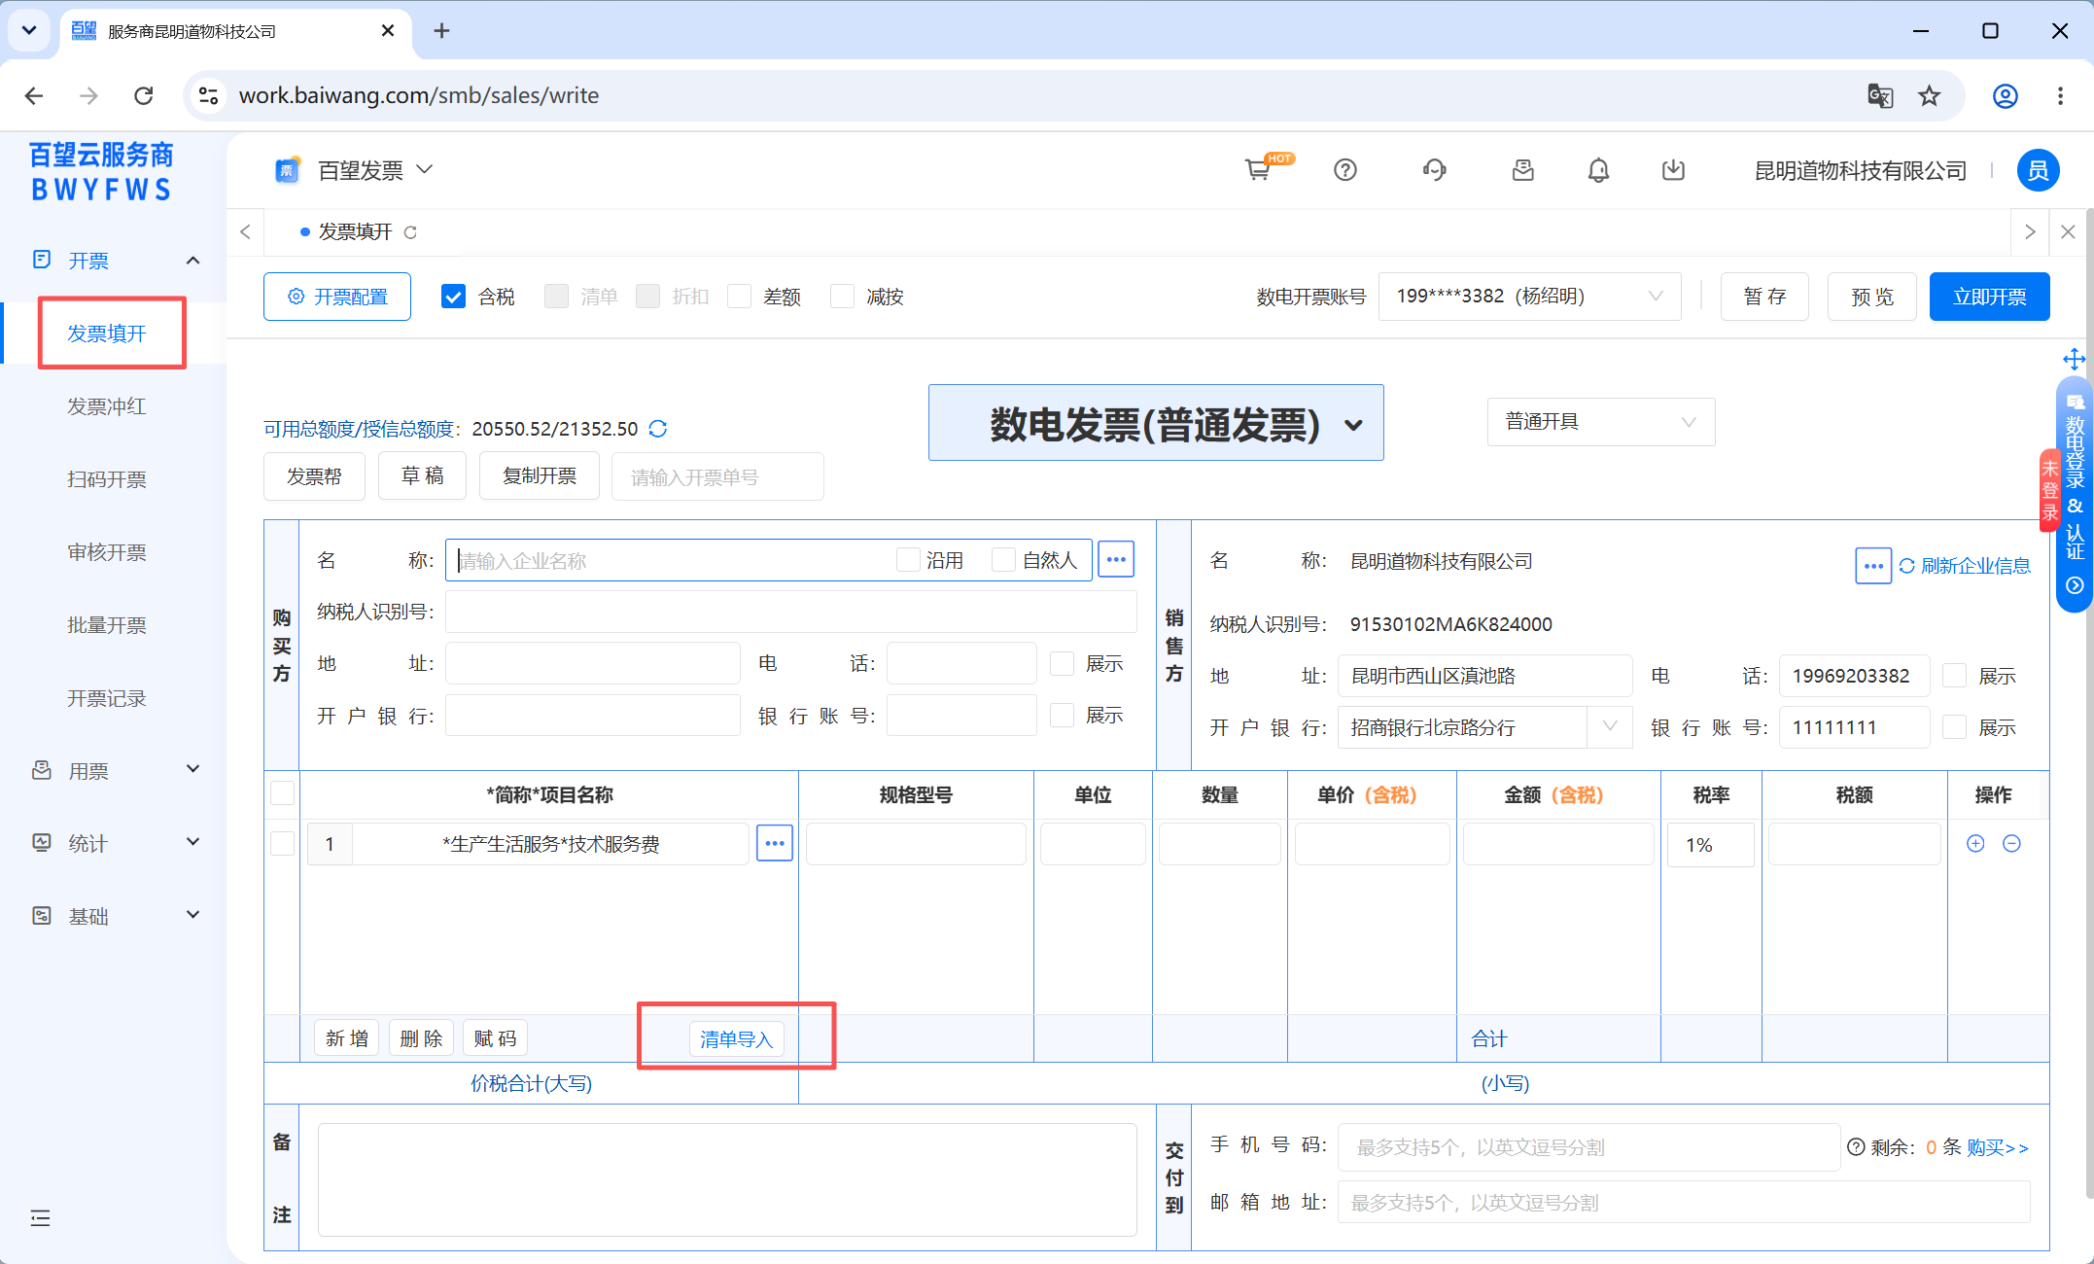Click site info icon in address bar
2094x1264 pixels.
click(x=208, y=95)
